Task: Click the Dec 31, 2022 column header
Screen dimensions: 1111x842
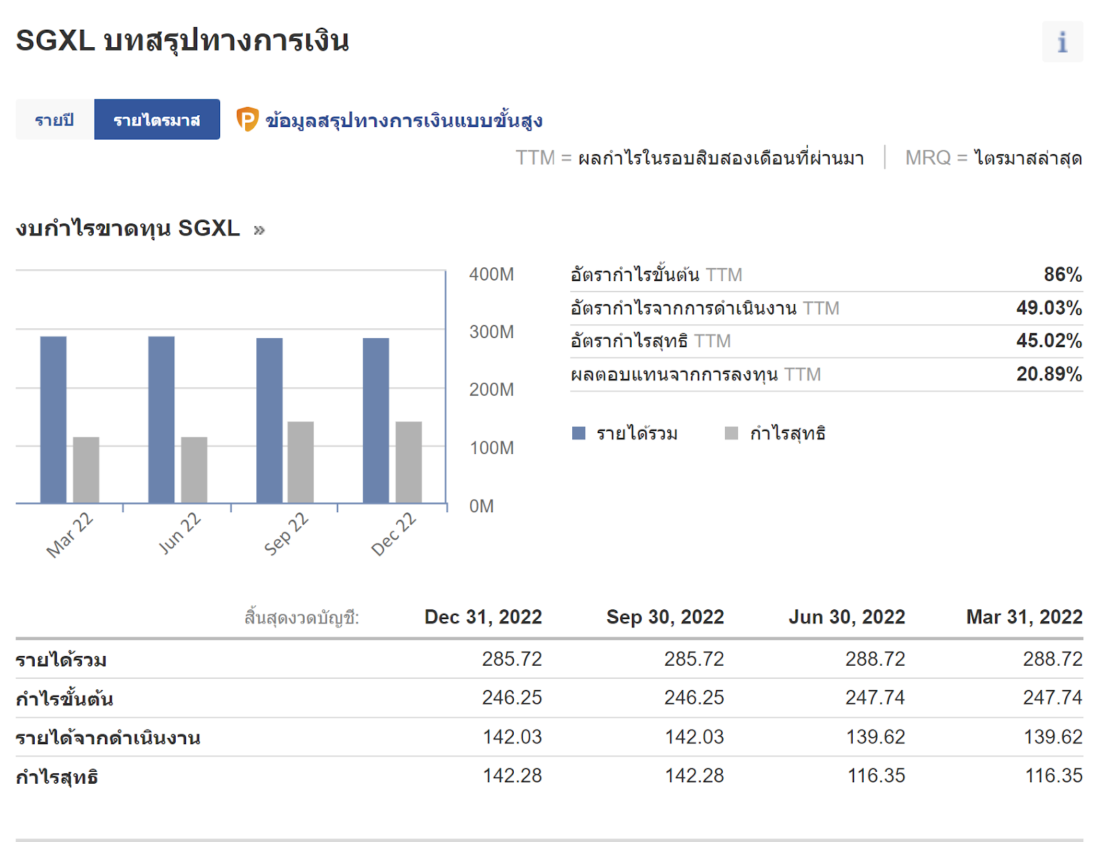Action: (483, 617)
